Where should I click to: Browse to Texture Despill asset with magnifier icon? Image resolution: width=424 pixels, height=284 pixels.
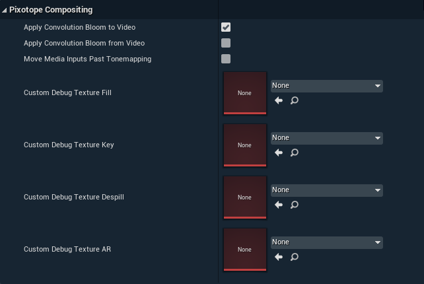295,205
